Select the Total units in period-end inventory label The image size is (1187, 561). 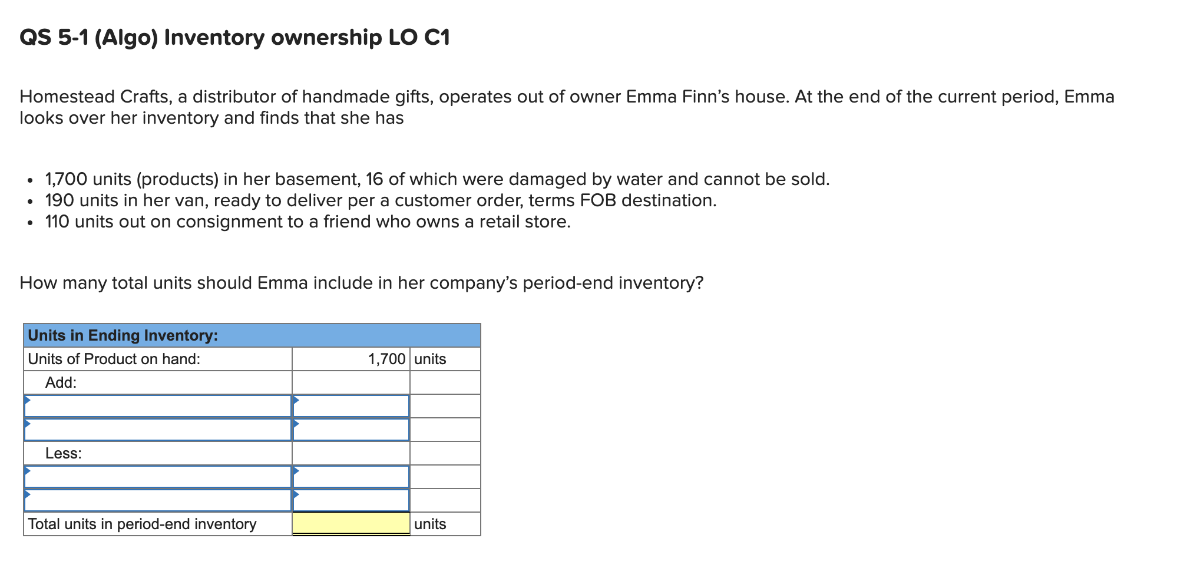141,524
